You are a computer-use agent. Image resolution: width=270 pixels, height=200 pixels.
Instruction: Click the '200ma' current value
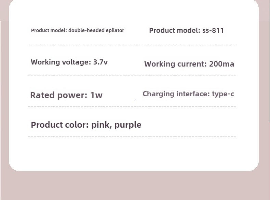[x=221, y=64]
